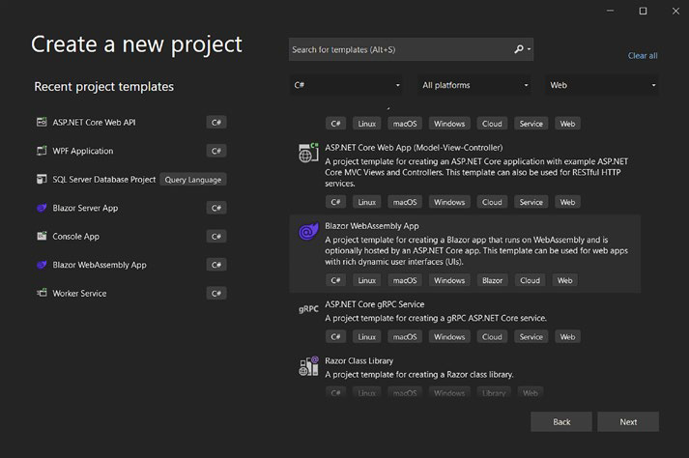Image resolution: width=689 pixels, height=458 pixels.
Task: Open the Web project type filter dropdown
Action: (602, 85)
